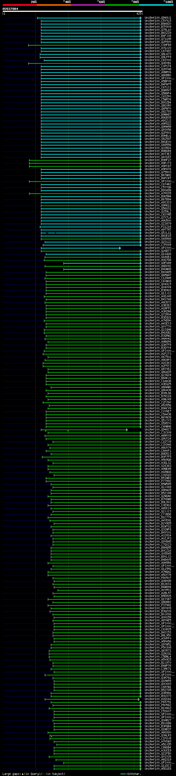Open hit UniRef100_Q949J1
The height and width of the screenshot is (776, 176).
(158, 18)
